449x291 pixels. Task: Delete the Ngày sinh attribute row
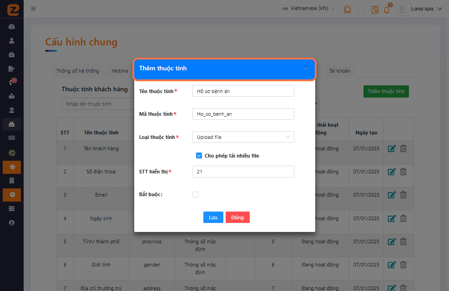point(403,218)
